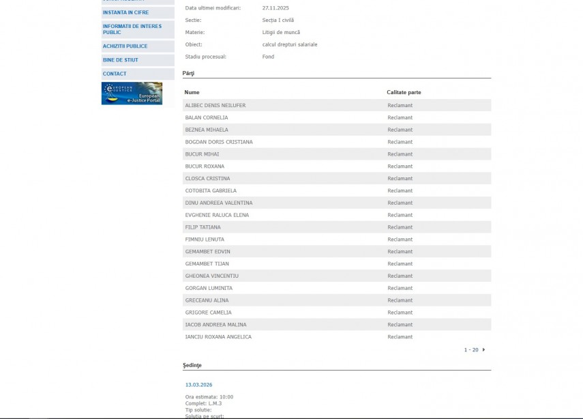This screenshot has height=419, width=583.
Task: Click the Calitate parte column header
Action: point(404,92)
